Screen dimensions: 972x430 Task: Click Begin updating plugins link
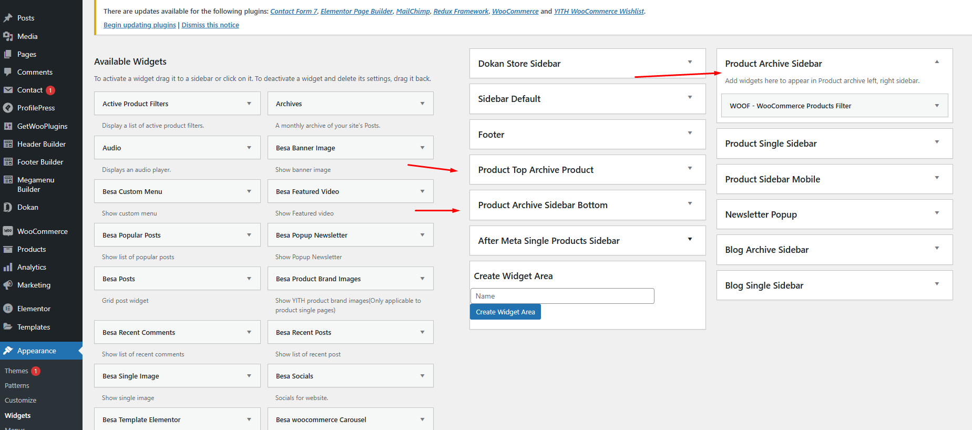[140, 25]
